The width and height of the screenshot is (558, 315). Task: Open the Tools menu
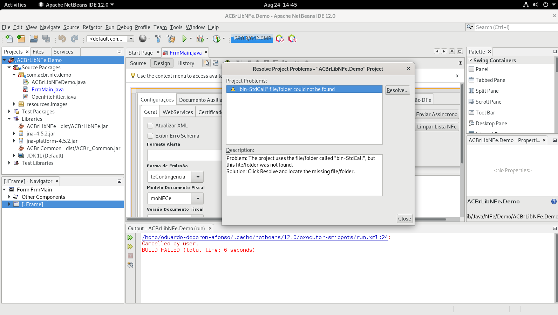[176, 27]
